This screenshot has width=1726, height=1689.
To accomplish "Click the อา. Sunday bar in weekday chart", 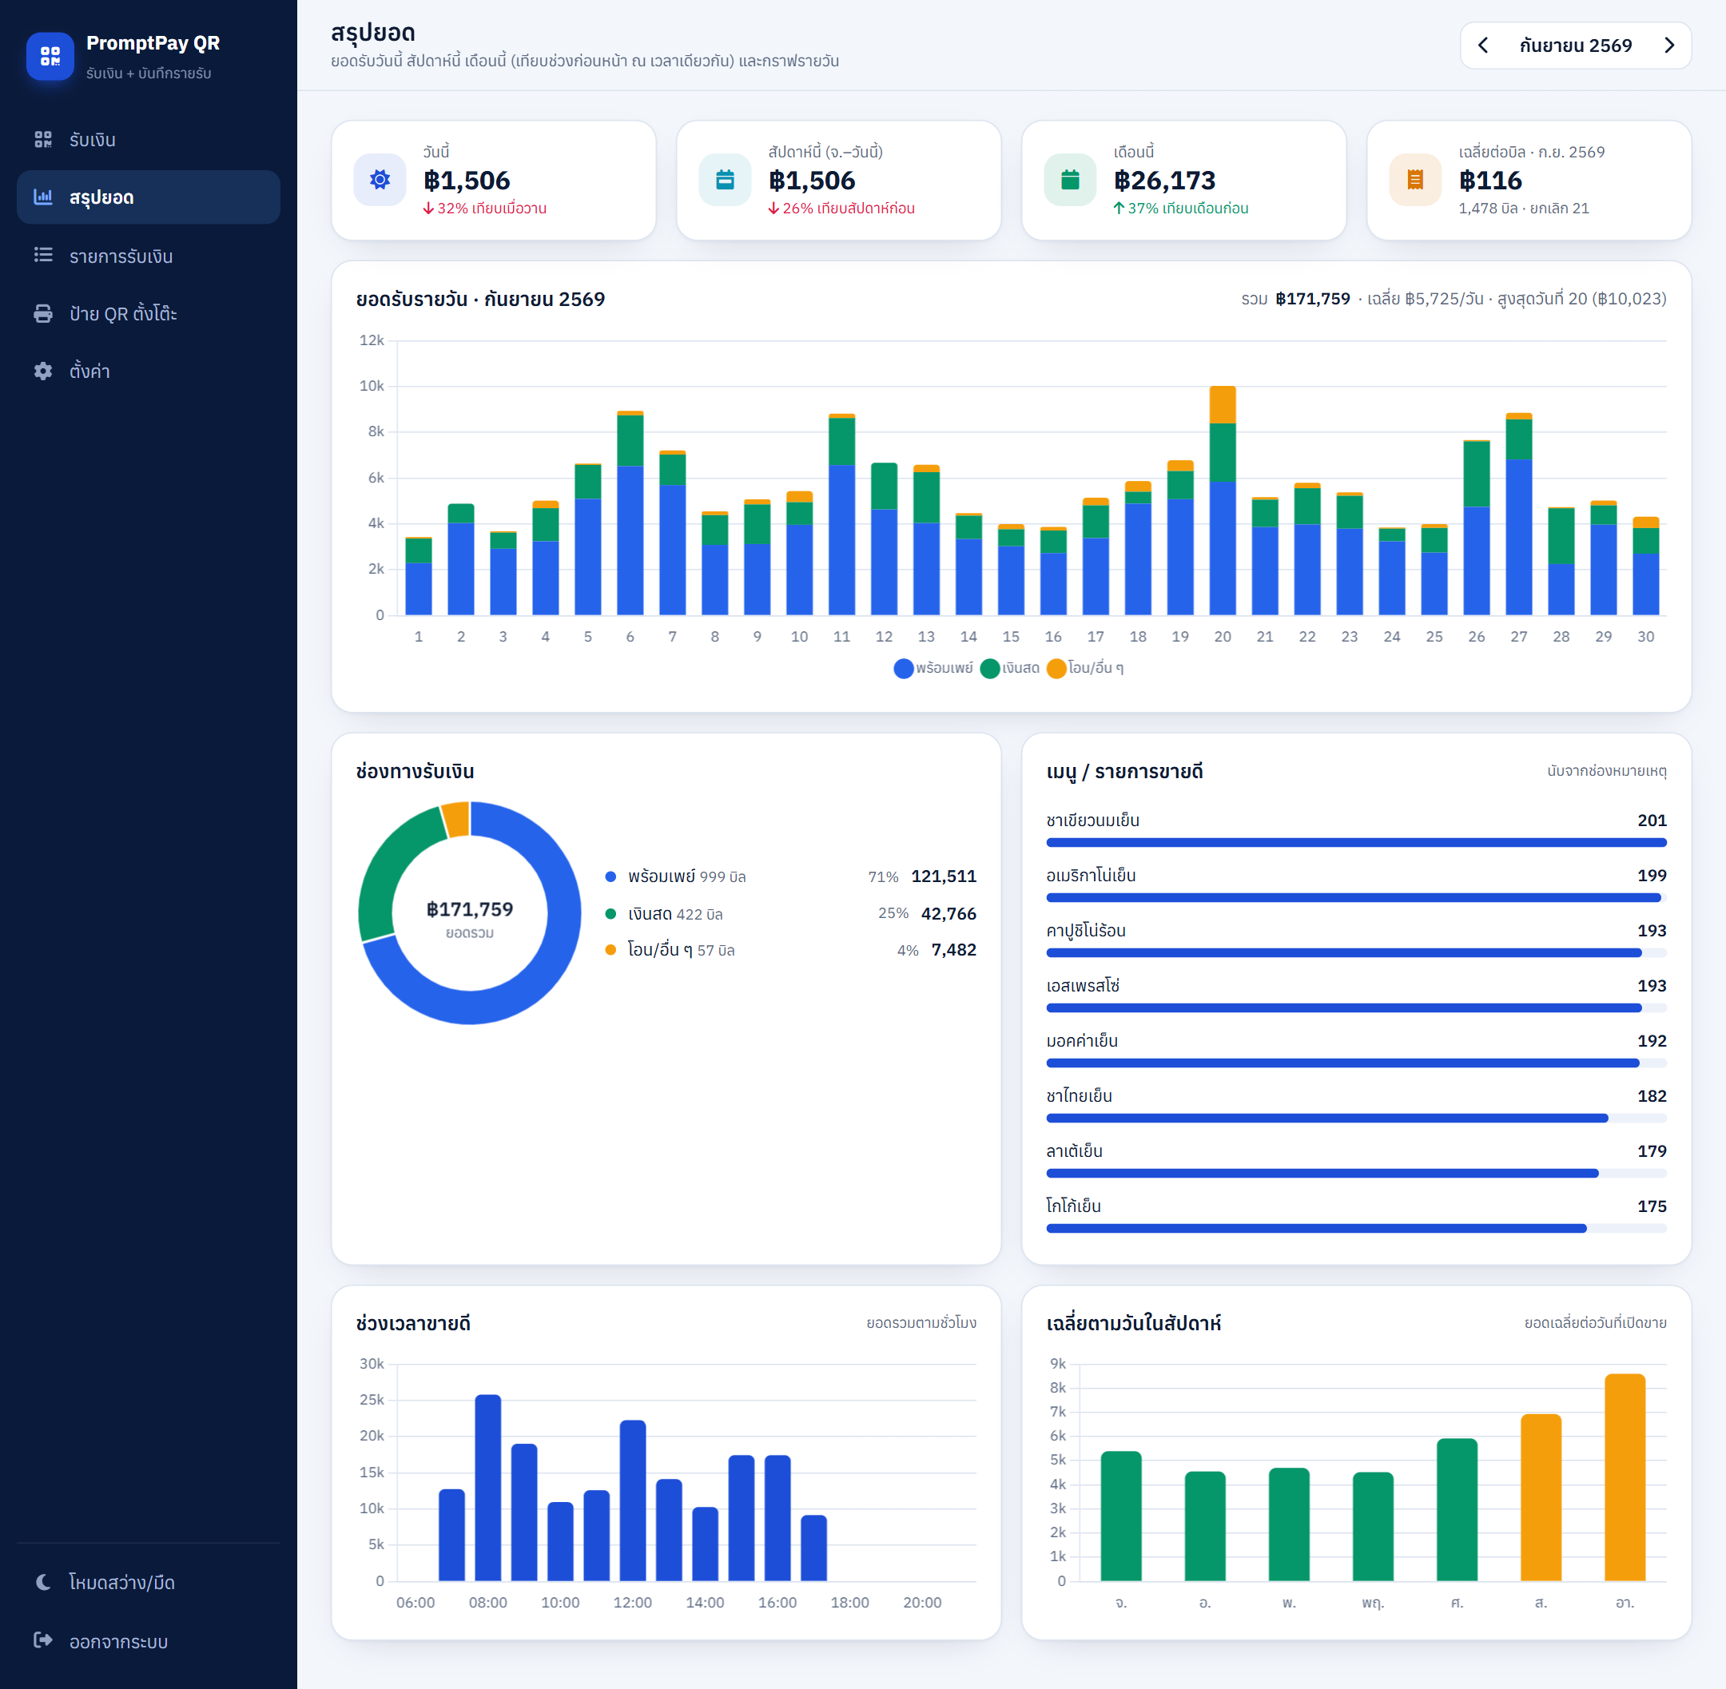I will [x=1625, y=1477].
